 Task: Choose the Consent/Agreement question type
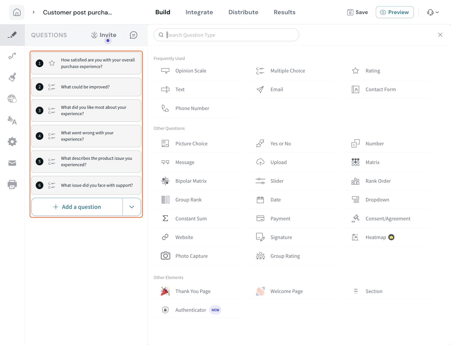point(388,218)
